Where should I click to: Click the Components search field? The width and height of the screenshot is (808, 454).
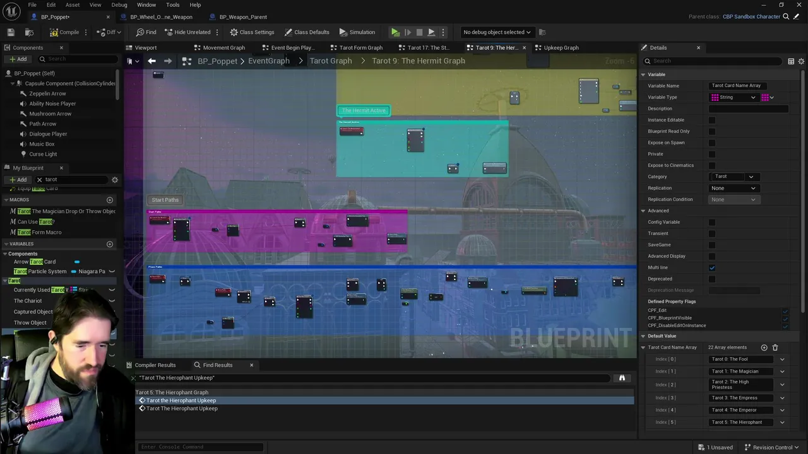[79, 59]
